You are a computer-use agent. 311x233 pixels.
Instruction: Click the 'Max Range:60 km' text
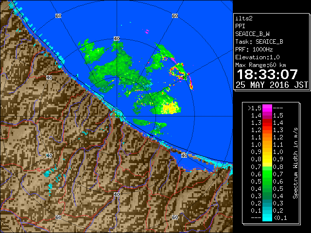click(260, 65)
